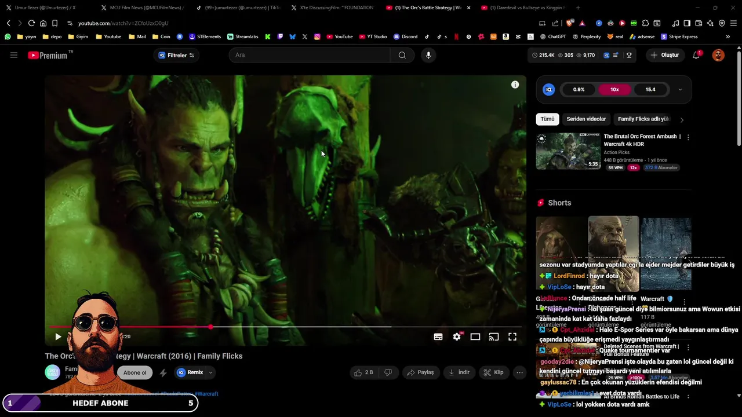Open vidIQ trophy icon in header
The height and width of the screenshot is (417, 742).
click(629, 55)
